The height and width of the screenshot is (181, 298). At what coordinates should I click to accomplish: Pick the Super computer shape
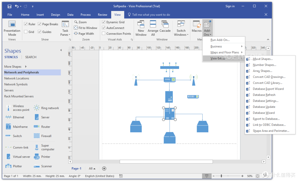[44, 147]
